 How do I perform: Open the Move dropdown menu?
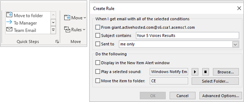click(85, 18)
